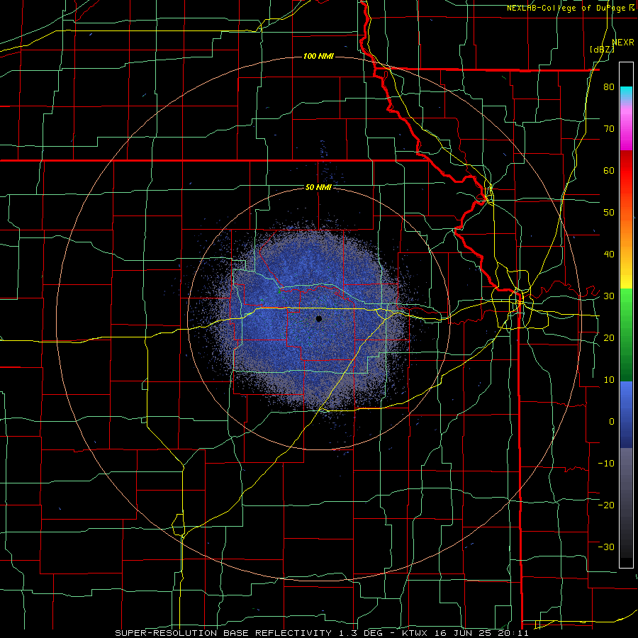This screenshot has height=638, width=638.
Task: Click the '16 JUN 25 20:11' timestamp
Action: point(482,633)
